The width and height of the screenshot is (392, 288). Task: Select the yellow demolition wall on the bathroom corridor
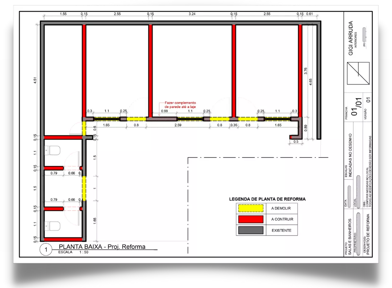(84, 188)
